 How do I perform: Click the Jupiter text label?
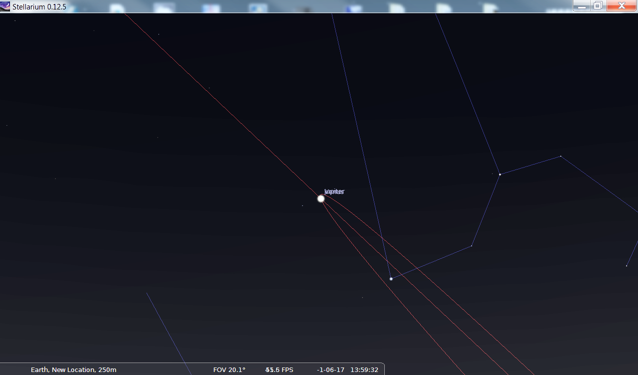pyautogui.click(x=334, y=191)
